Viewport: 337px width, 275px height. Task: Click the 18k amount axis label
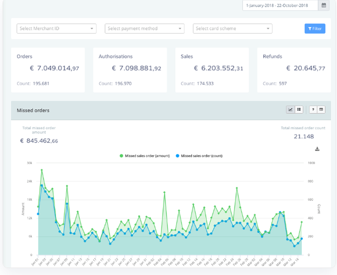29,200
